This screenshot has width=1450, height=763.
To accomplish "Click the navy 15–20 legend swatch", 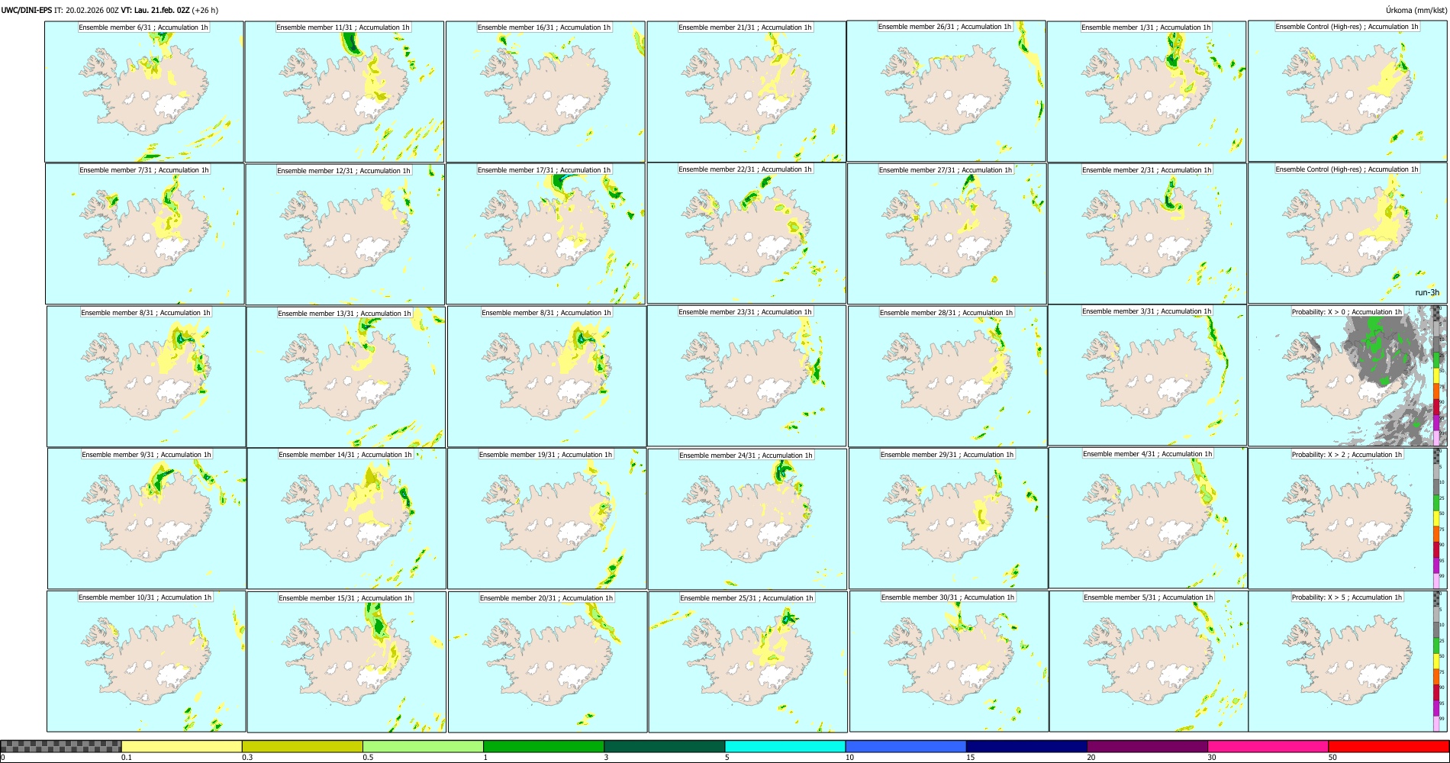I will click(1026, 746).
